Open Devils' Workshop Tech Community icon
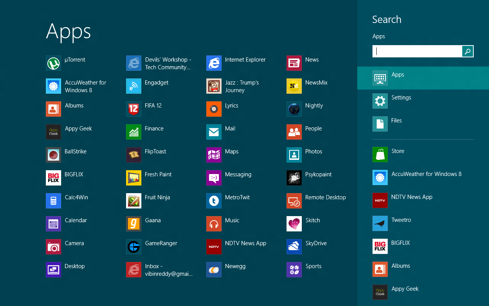 [134, 63]
